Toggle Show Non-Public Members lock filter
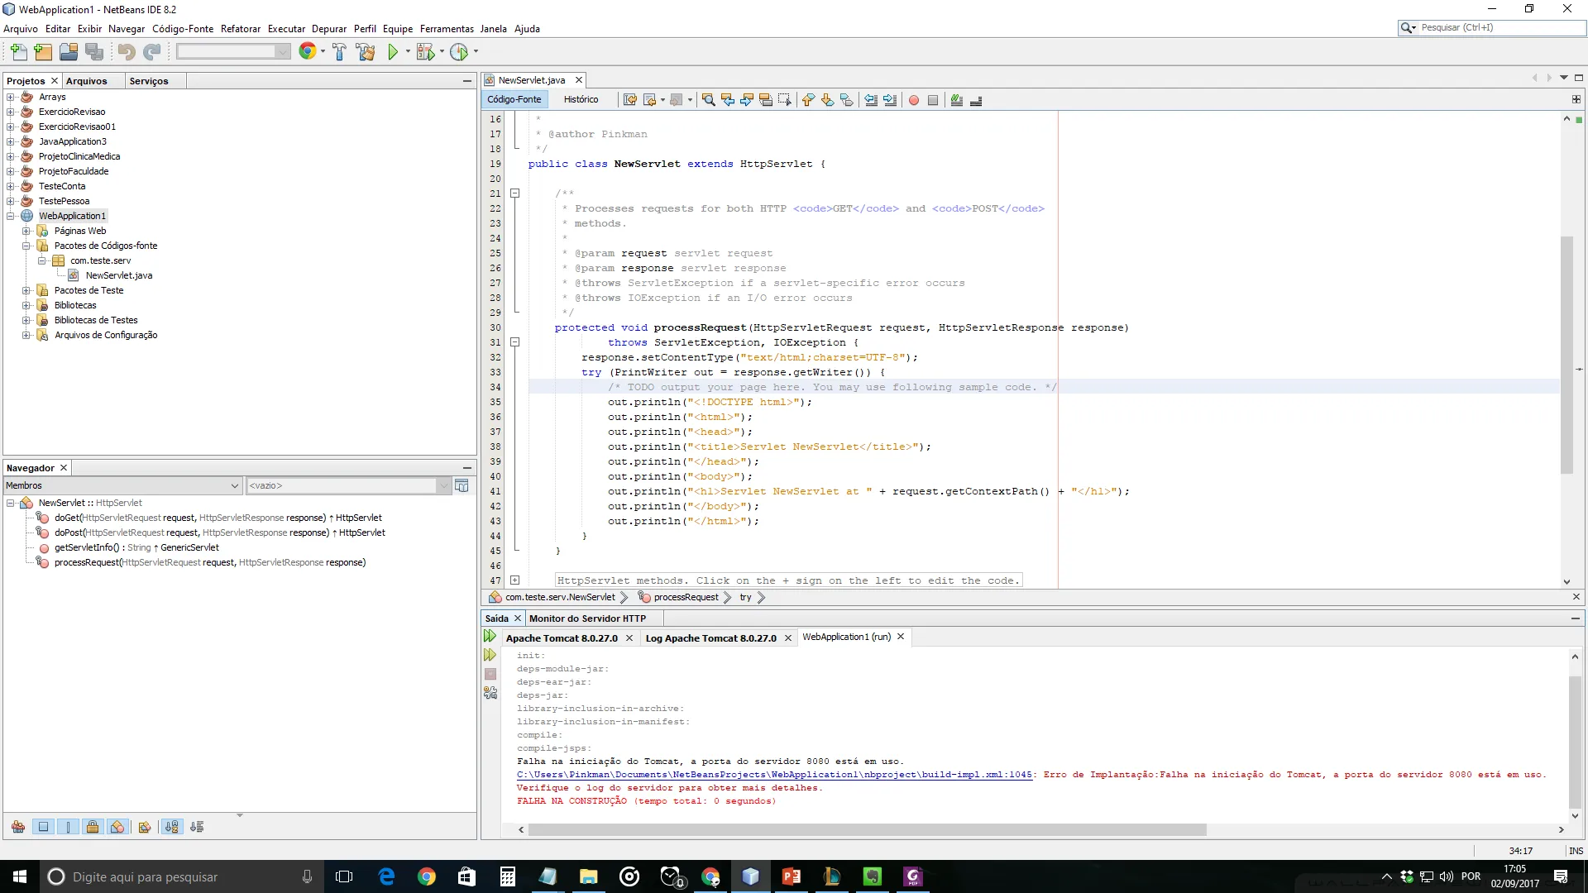The image size is (1588, 893). [x=93, y=827]
